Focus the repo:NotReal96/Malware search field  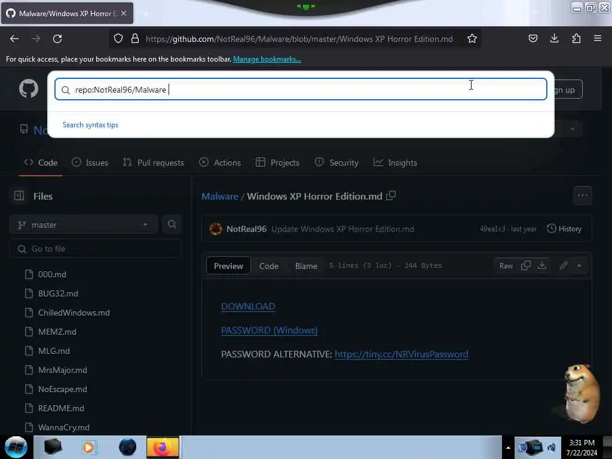(x=301, y=90)
